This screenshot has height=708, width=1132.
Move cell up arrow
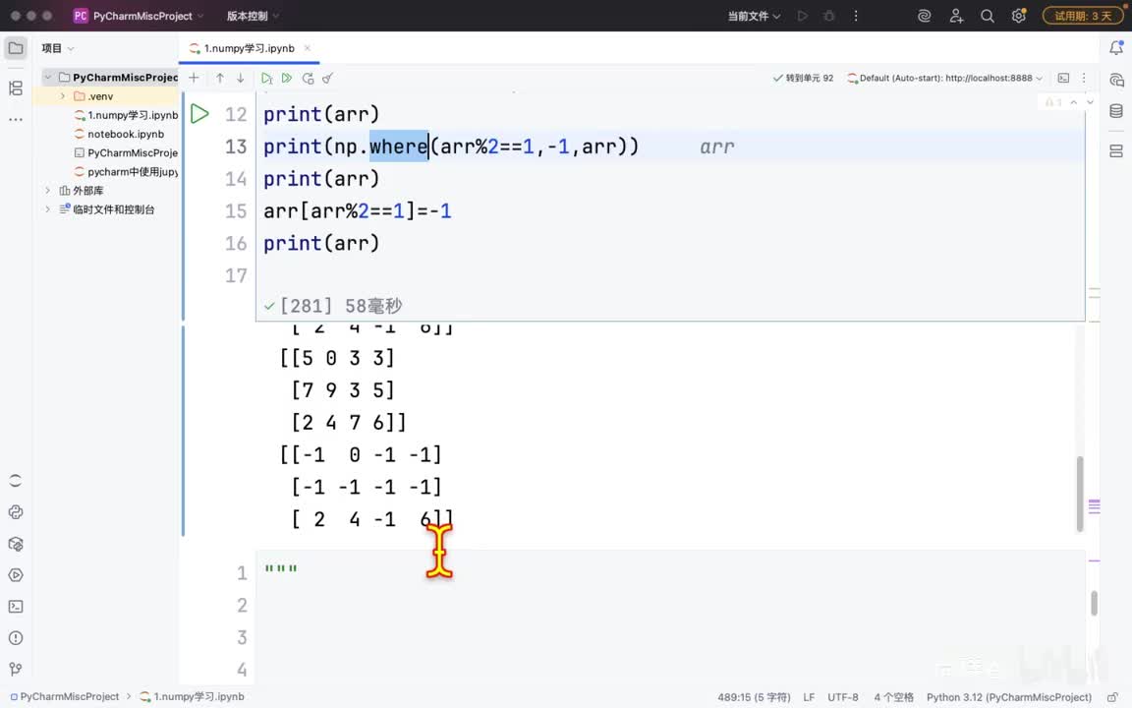(x=219, y=78)
